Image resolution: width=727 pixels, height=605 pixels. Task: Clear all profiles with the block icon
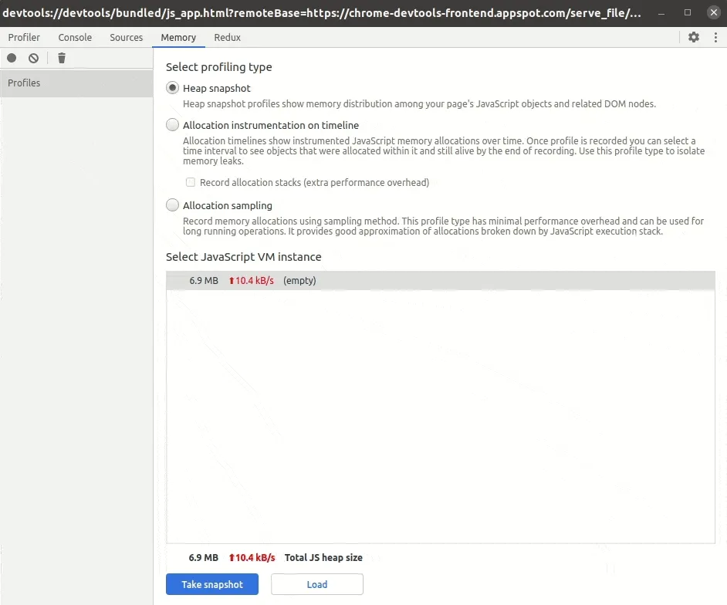click(x=33, y=58)
